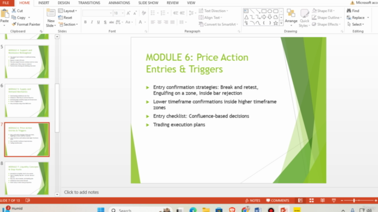The width and height of the screenshot is (378, 212).
Task: Insert a New Slide
Action: (51, 18)
